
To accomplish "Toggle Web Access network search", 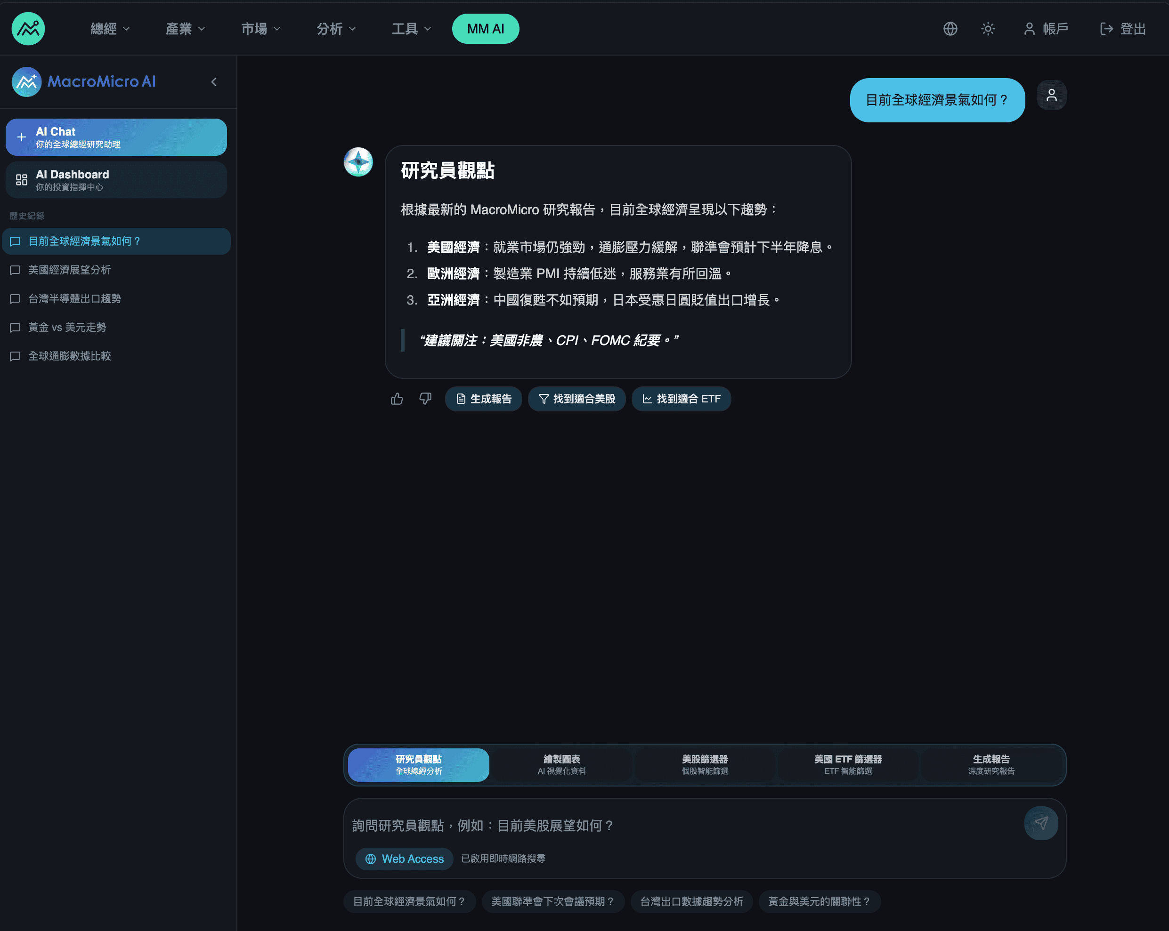I will point(405,859).
